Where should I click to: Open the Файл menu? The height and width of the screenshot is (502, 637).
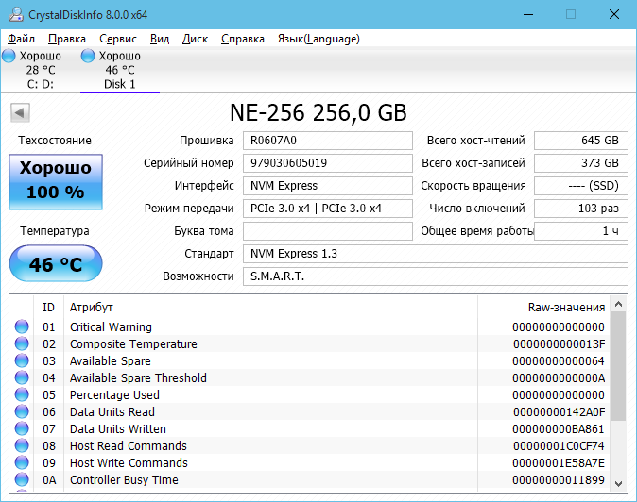[21, 39]
